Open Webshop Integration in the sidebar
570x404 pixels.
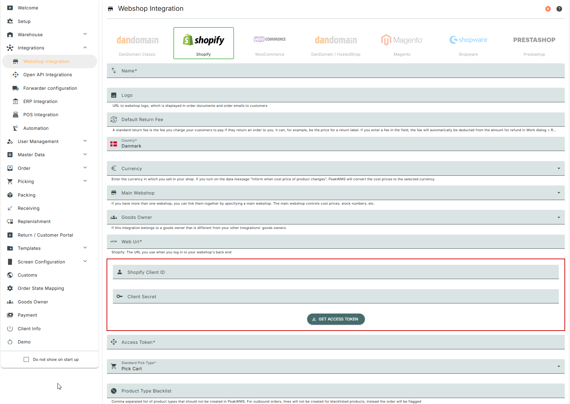(49, 61)
